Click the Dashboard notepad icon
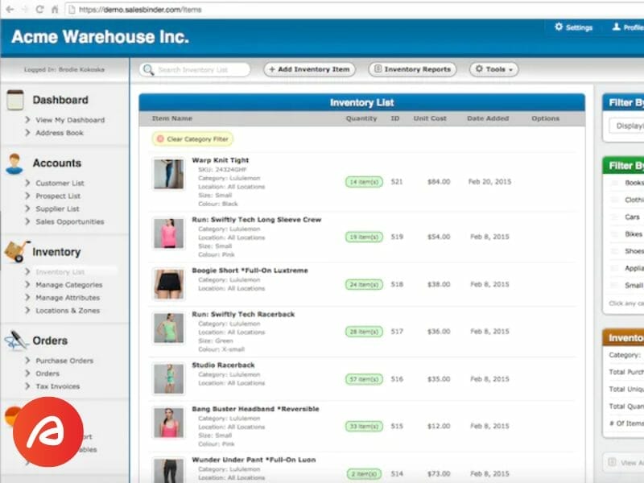 tap(15, 100)
